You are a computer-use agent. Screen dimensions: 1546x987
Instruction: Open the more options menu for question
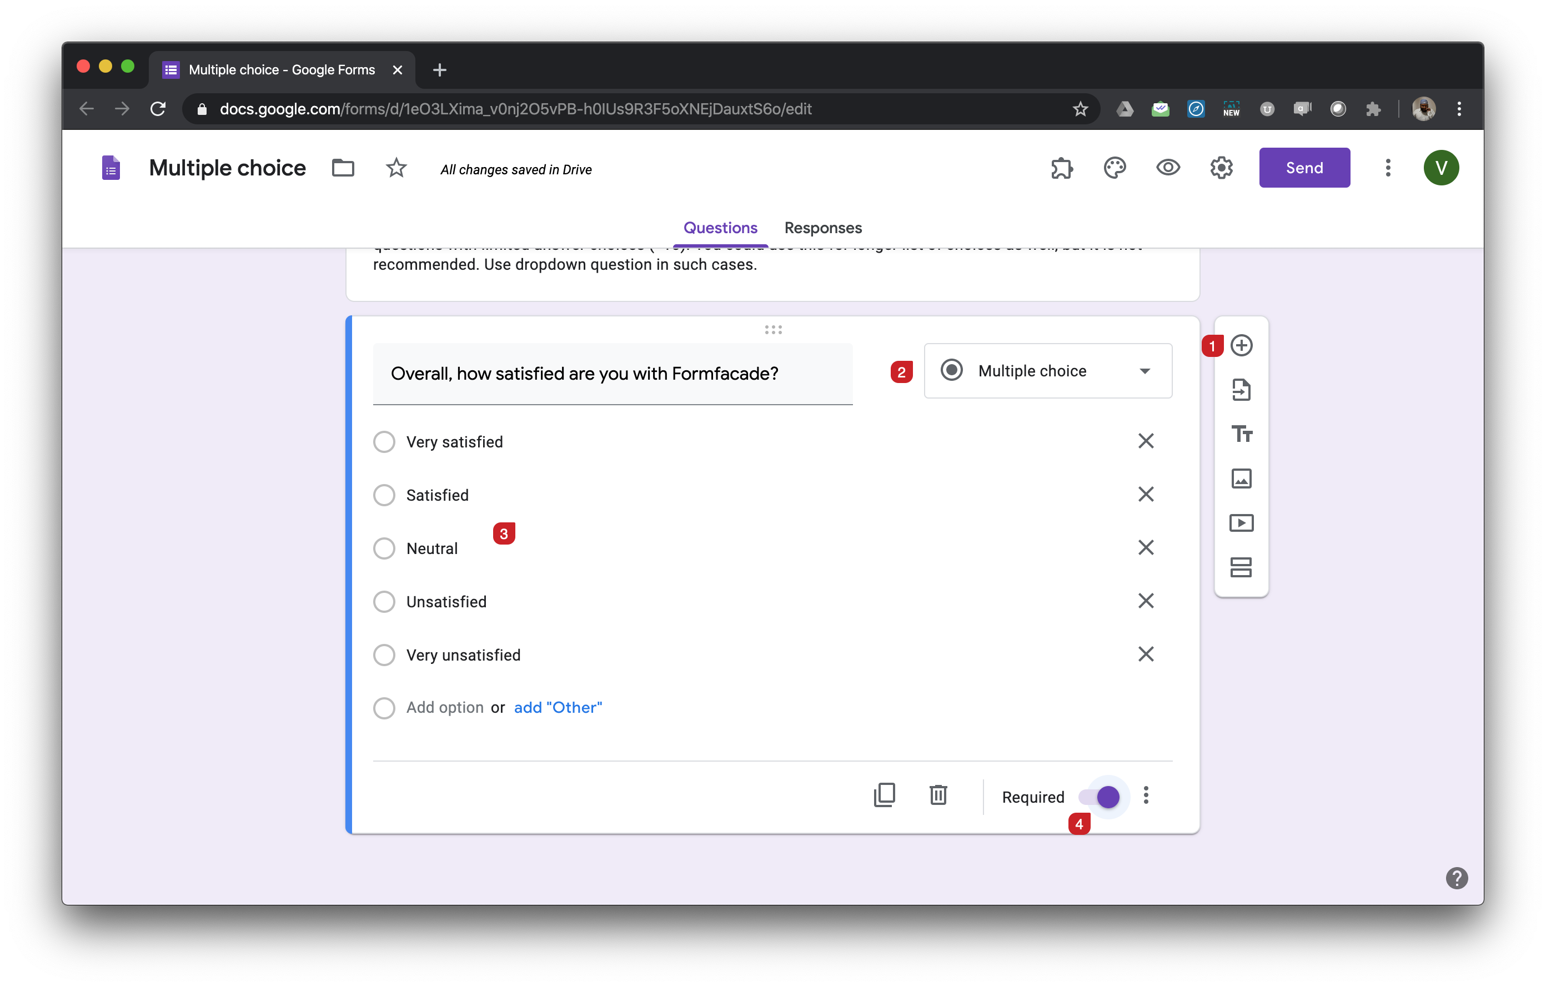point(1146,797)
